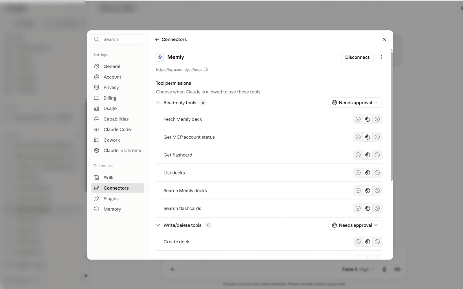463x289 pixels.
Task: Always allow Get MCP account status
Action: pos(358,137)
